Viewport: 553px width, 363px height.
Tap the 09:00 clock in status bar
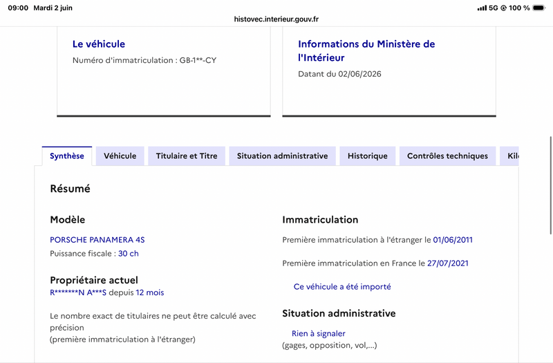pos(18,8)
